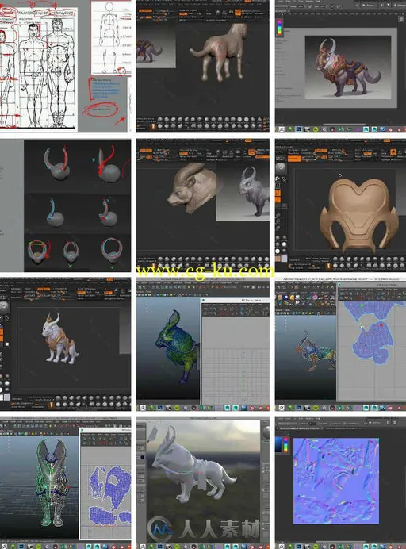Click the blue color swatch beside the normal map
This screenshot has width=406, height=549.
[x=278, y=444]
